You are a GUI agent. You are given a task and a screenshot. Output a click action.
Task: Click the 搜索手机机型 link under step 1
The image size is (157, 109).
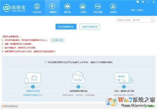[x=33, y=91]
